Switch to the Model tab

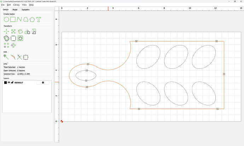(x=15, y=10)
